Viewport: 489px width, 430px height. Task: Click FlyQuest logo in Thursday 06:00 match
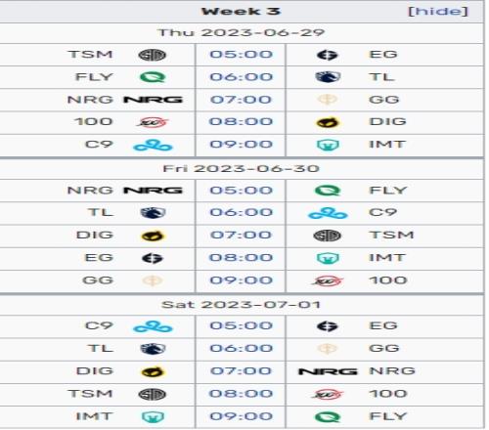[153, 77]
